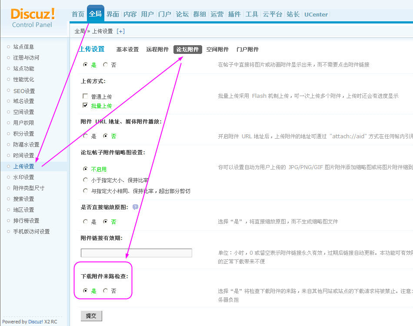The width and height of the screenshot is (413, 326).
Task: Select 否 for 下载附件来路检查
Action: (105, 291)
